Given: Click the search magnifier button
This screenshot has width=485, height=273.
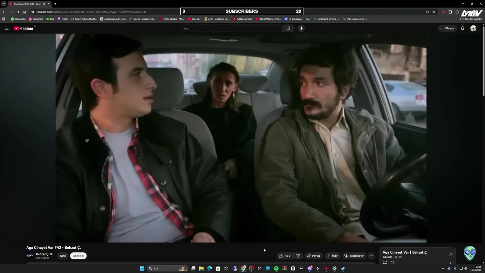Looking at the screenshot, I should click(288, 28).
